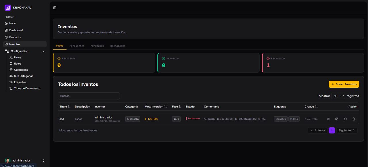This screenshot has width=368, height=167.
Task: Click the X icon on Rechazado card
Action: point(268,58)
